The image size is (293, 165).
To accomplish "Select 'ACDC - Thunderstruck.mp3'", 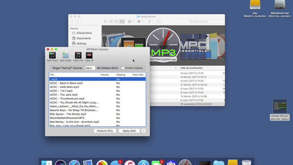I will click(97, 99).
